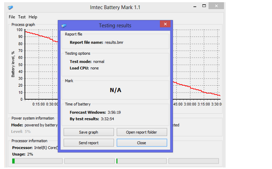The width and height of the screenshot is (272, 169).
Task: Click the 3:00:00 time axis label
Action: click(x=190, y=104)
